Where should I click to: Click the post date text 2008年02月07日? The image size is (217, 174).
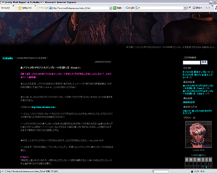(103, 62)
